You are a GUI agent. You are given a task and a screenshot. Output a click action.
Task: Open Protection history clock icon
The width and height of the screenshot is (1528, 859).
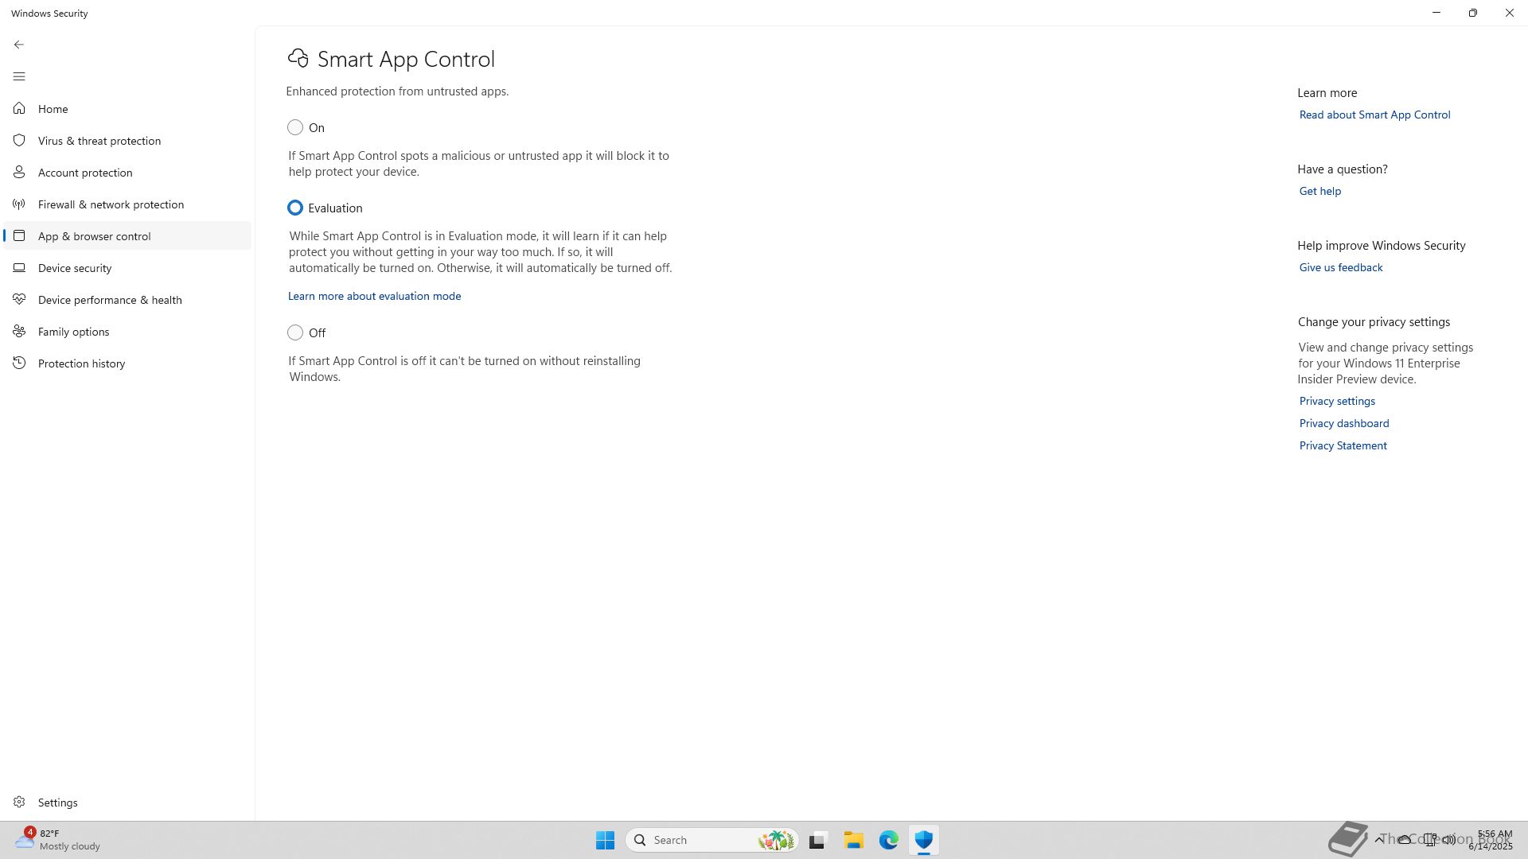[x=19, y=363]
